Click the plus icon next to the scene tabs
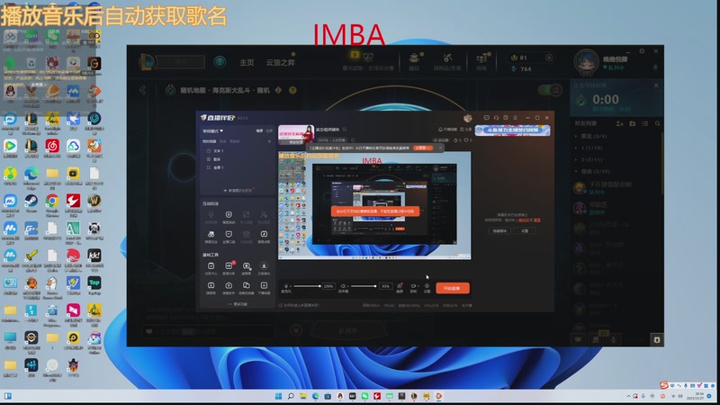Viewport: 720px width, 405px height. 269,141
